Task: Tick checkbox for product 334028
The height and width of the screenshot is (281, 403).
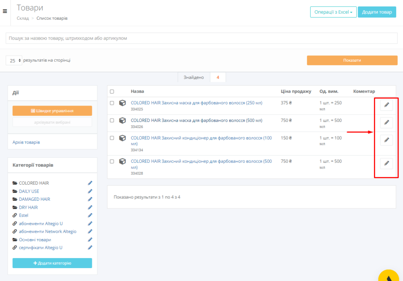Action: pos(112,161)
